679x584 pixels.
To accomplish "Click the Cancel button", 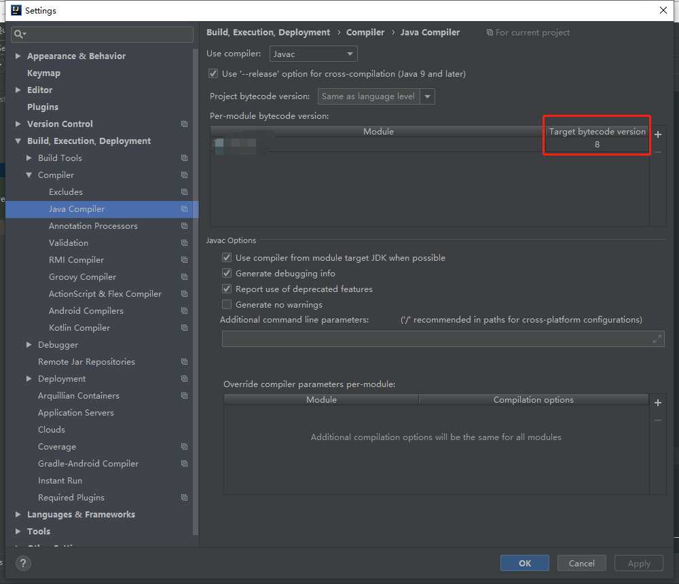I will tap(581, 563).
